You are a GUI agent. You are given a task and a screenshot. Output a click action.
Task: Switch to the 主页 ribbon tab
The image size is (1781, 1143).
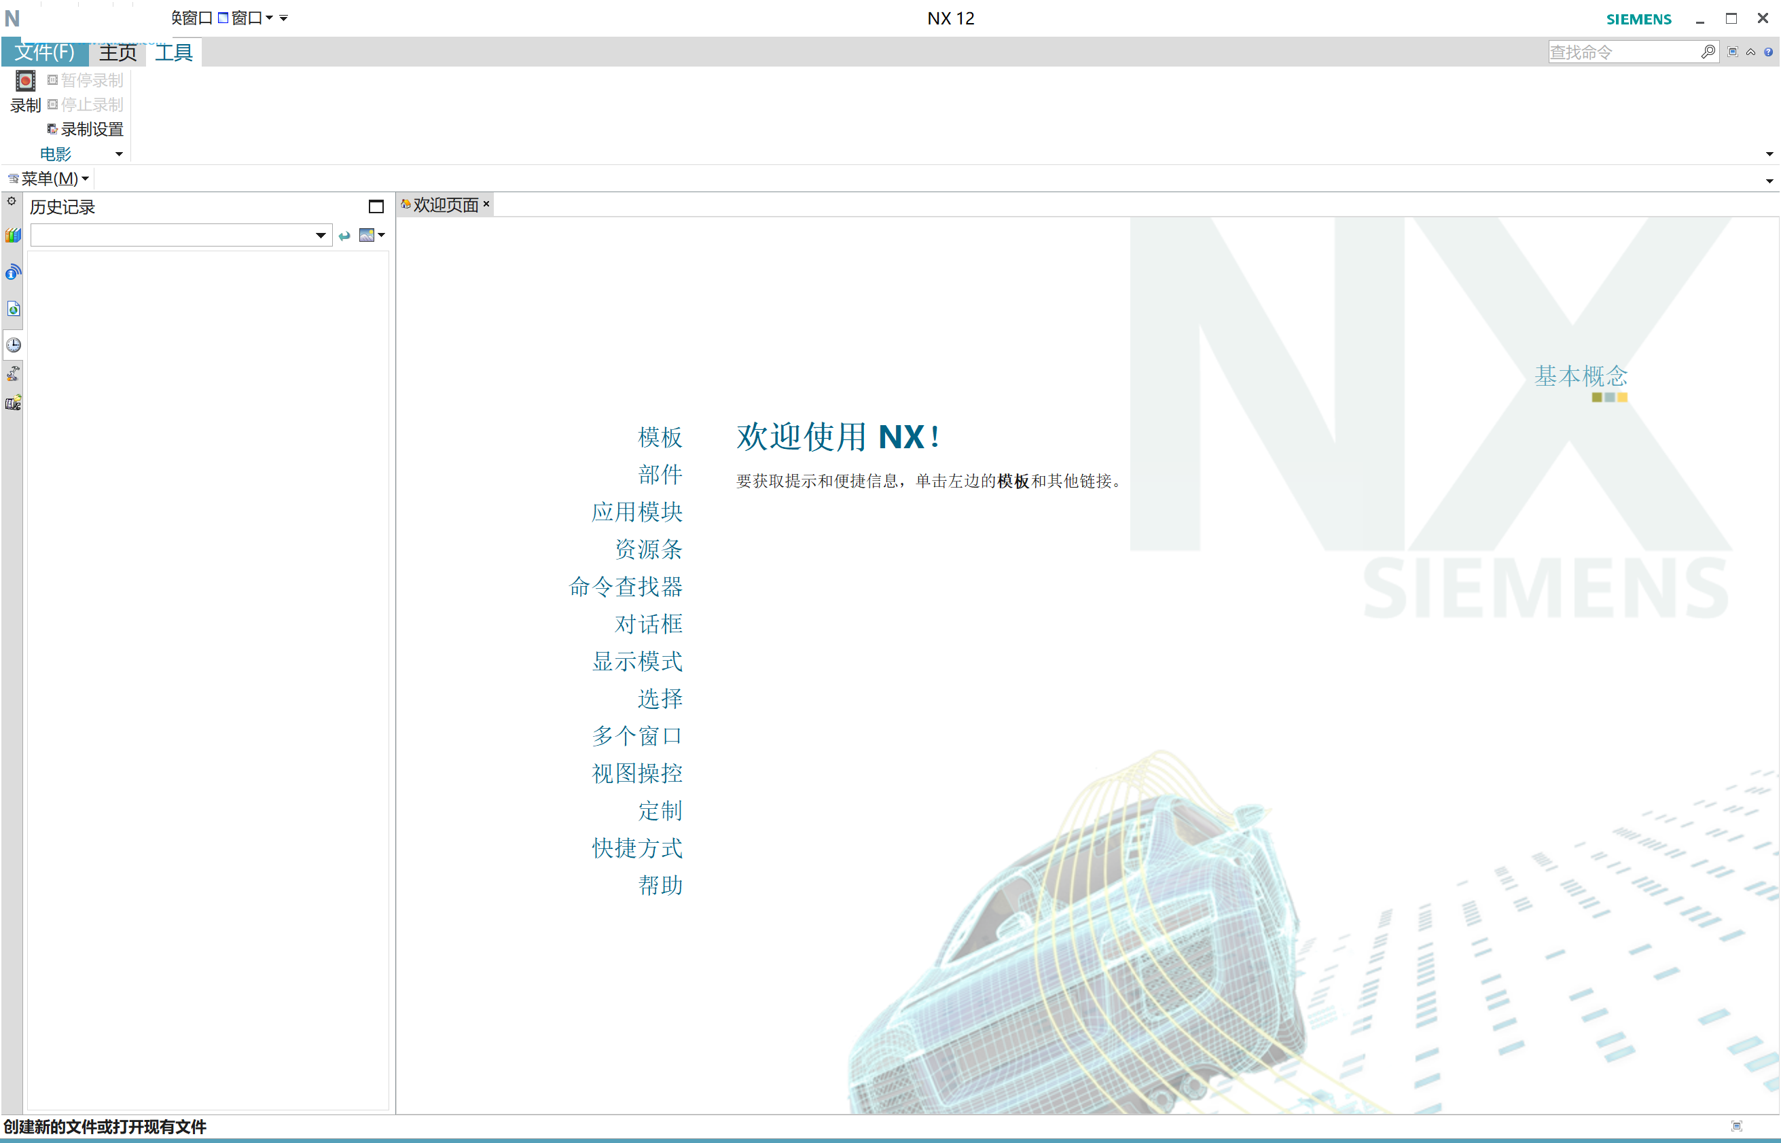point(118,53)
